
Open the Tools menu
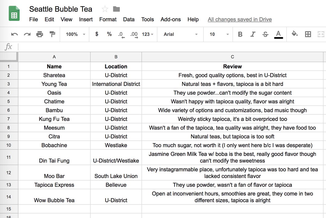(x=148, y=20)
